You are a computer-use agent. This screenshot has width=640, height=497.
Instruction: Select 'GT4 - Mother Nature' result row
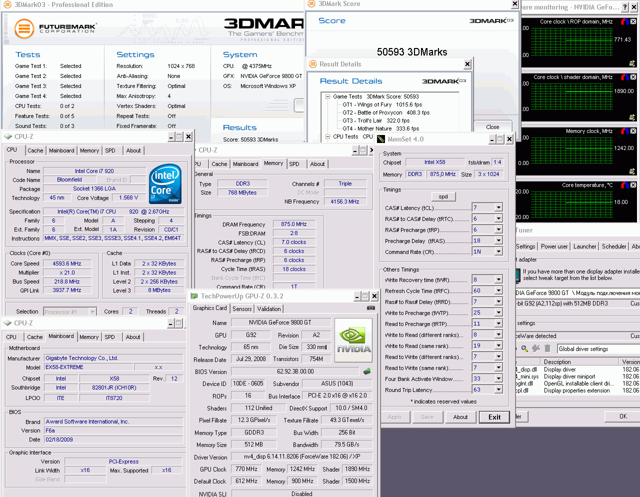tap(381, 128)
